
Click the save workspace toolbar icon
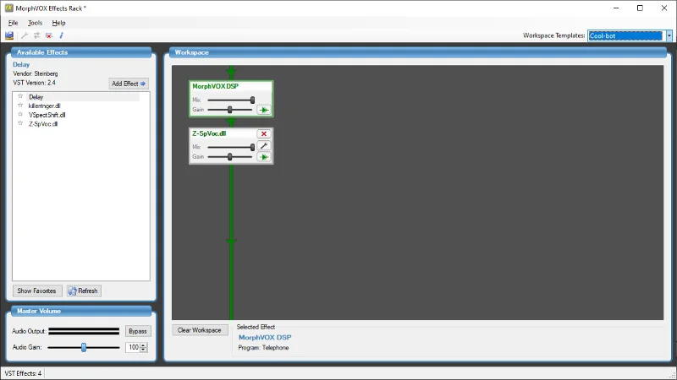pos(9,35)
